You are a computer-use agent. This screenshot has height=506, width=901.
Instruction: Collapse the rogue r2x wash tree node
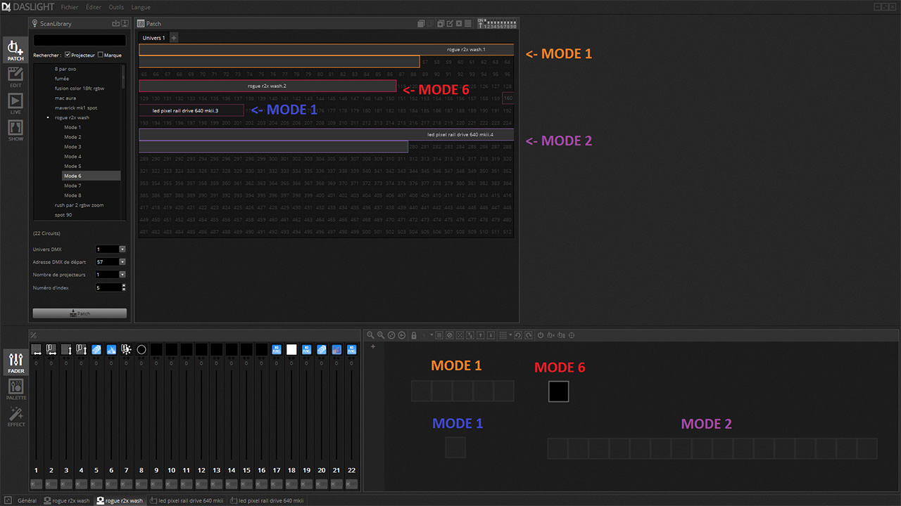47,117
